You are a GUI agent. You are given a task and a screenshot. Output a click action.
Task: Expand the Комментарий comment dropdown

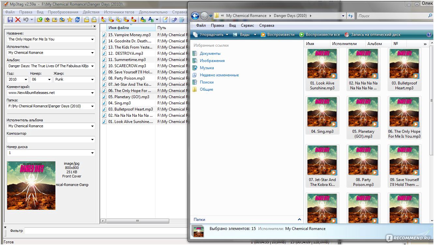coord(92,93)
